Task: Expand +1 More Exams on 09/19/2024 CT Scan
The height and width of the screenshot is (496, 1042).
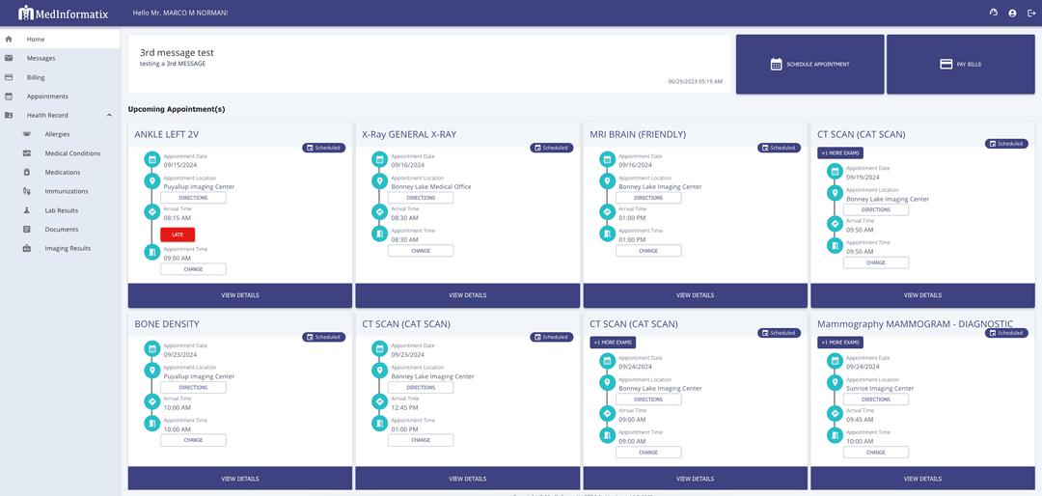Action: [840, 152]
